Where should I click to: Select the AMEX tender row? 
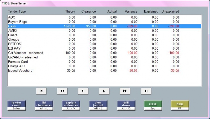(104, 31)
